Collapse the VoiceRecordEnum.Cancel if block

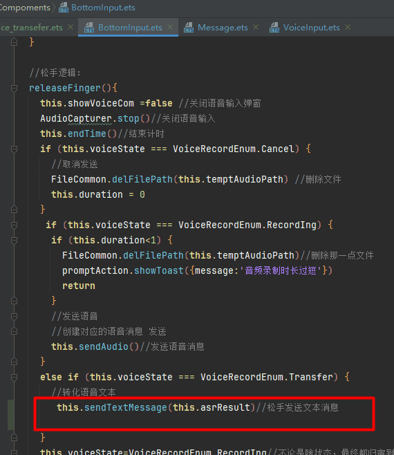[x=14, y=149]
